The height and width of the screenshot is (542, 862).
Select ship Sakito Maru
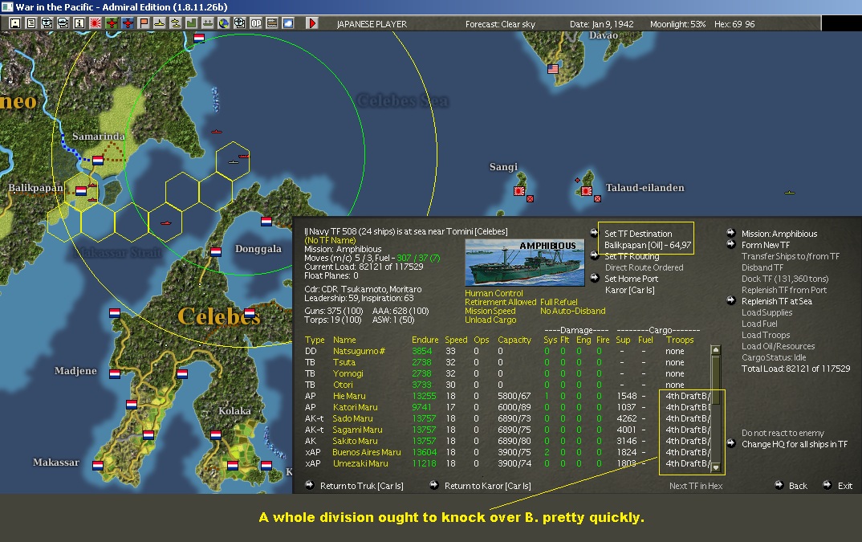[x=355, y=441]
